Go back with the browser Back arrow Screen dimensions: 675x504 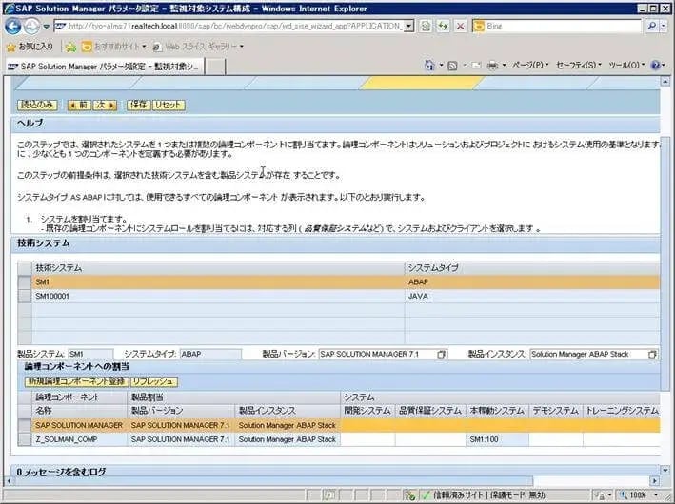[13, 27]
